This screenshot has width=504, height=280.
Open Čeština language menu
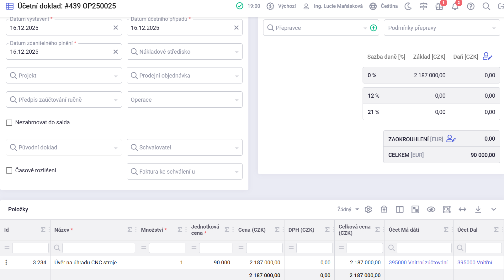[x=384, y=6]
